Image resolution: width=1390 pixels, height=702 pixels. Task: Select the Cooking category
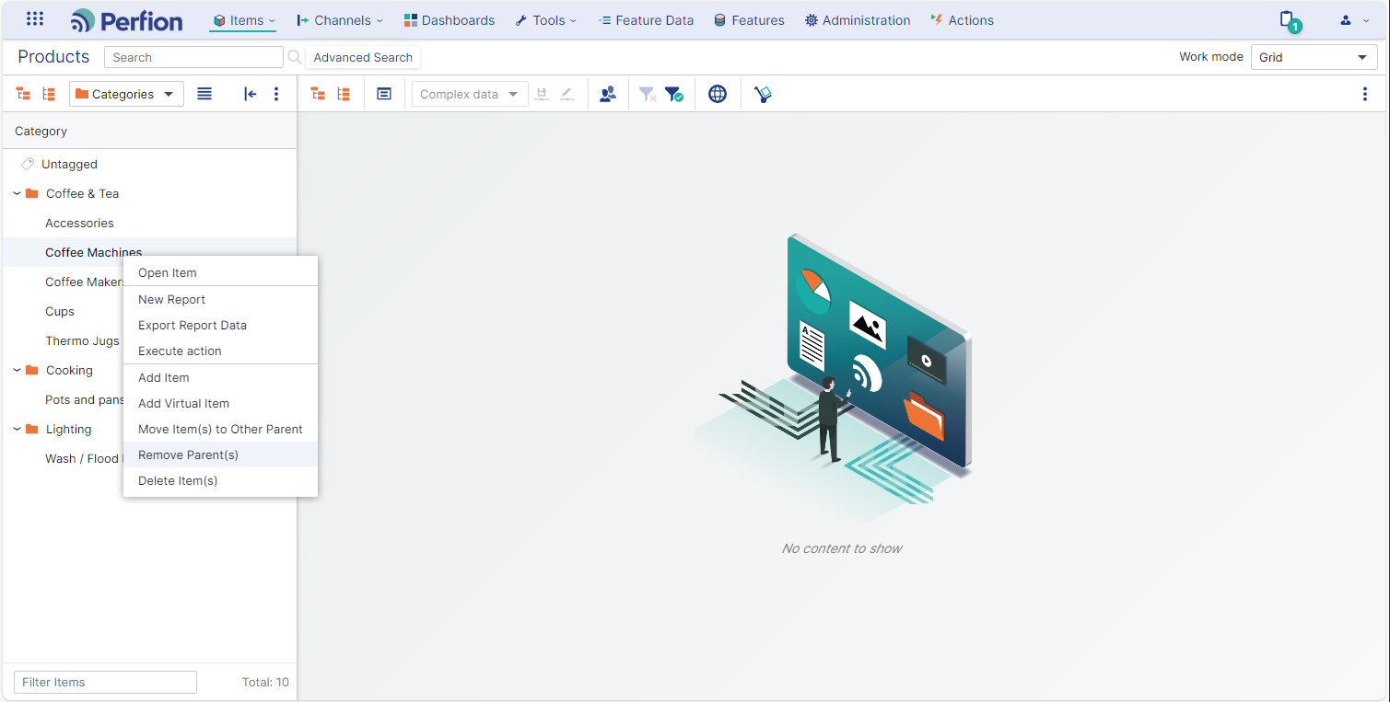tap(69, 370)
